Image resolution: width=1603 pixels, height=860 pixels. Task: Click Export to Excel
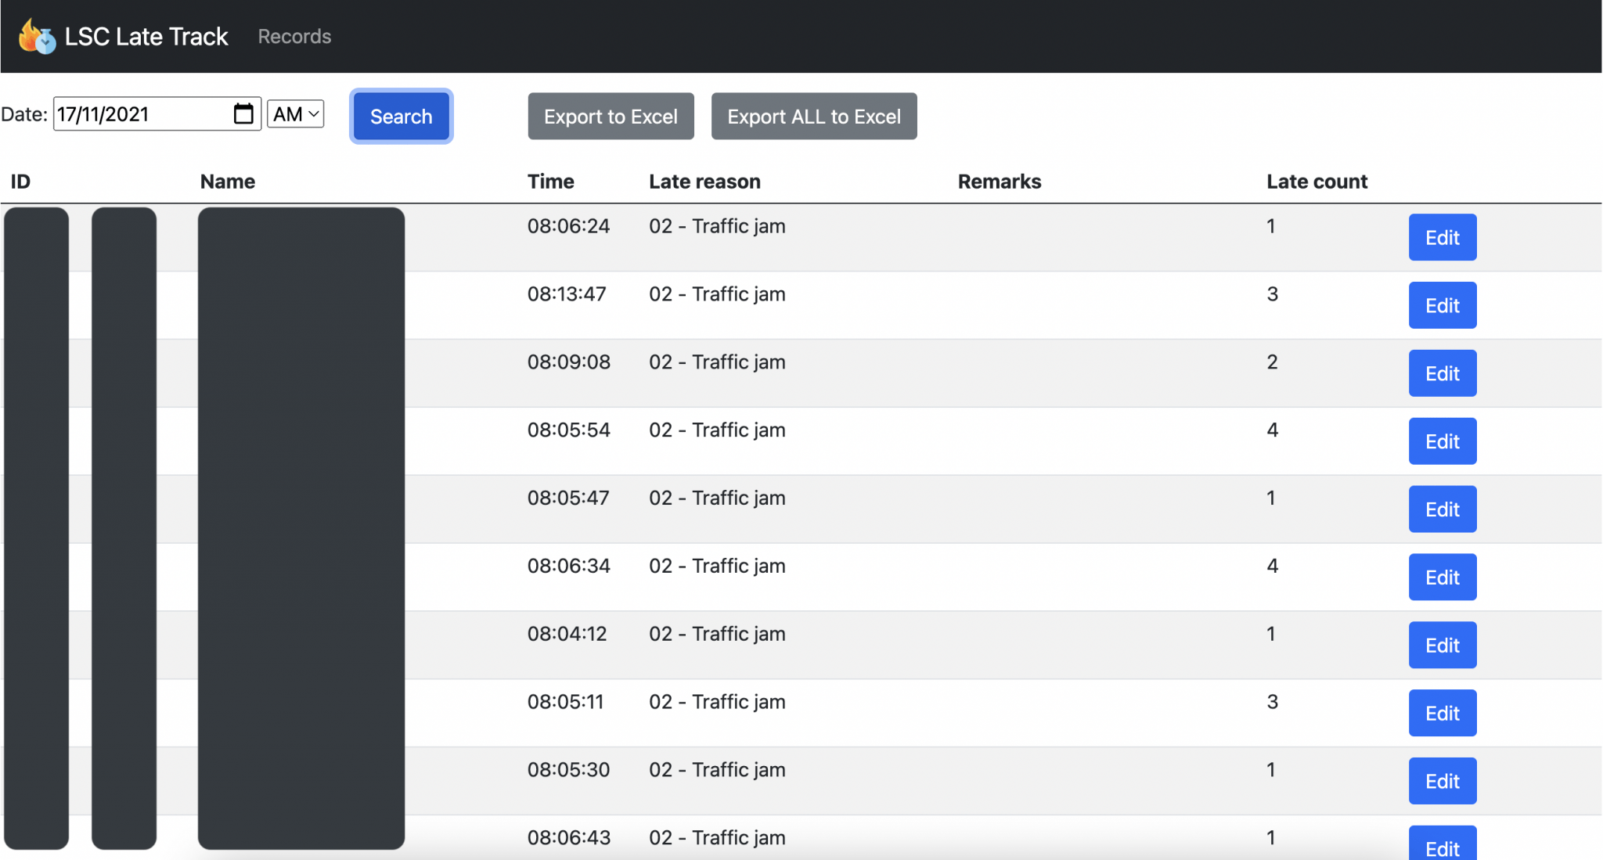point(611,116)
